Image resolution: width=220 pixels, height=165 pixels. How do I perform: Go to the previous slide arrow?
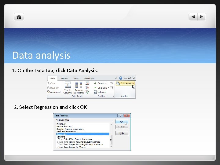pos(193,17)
